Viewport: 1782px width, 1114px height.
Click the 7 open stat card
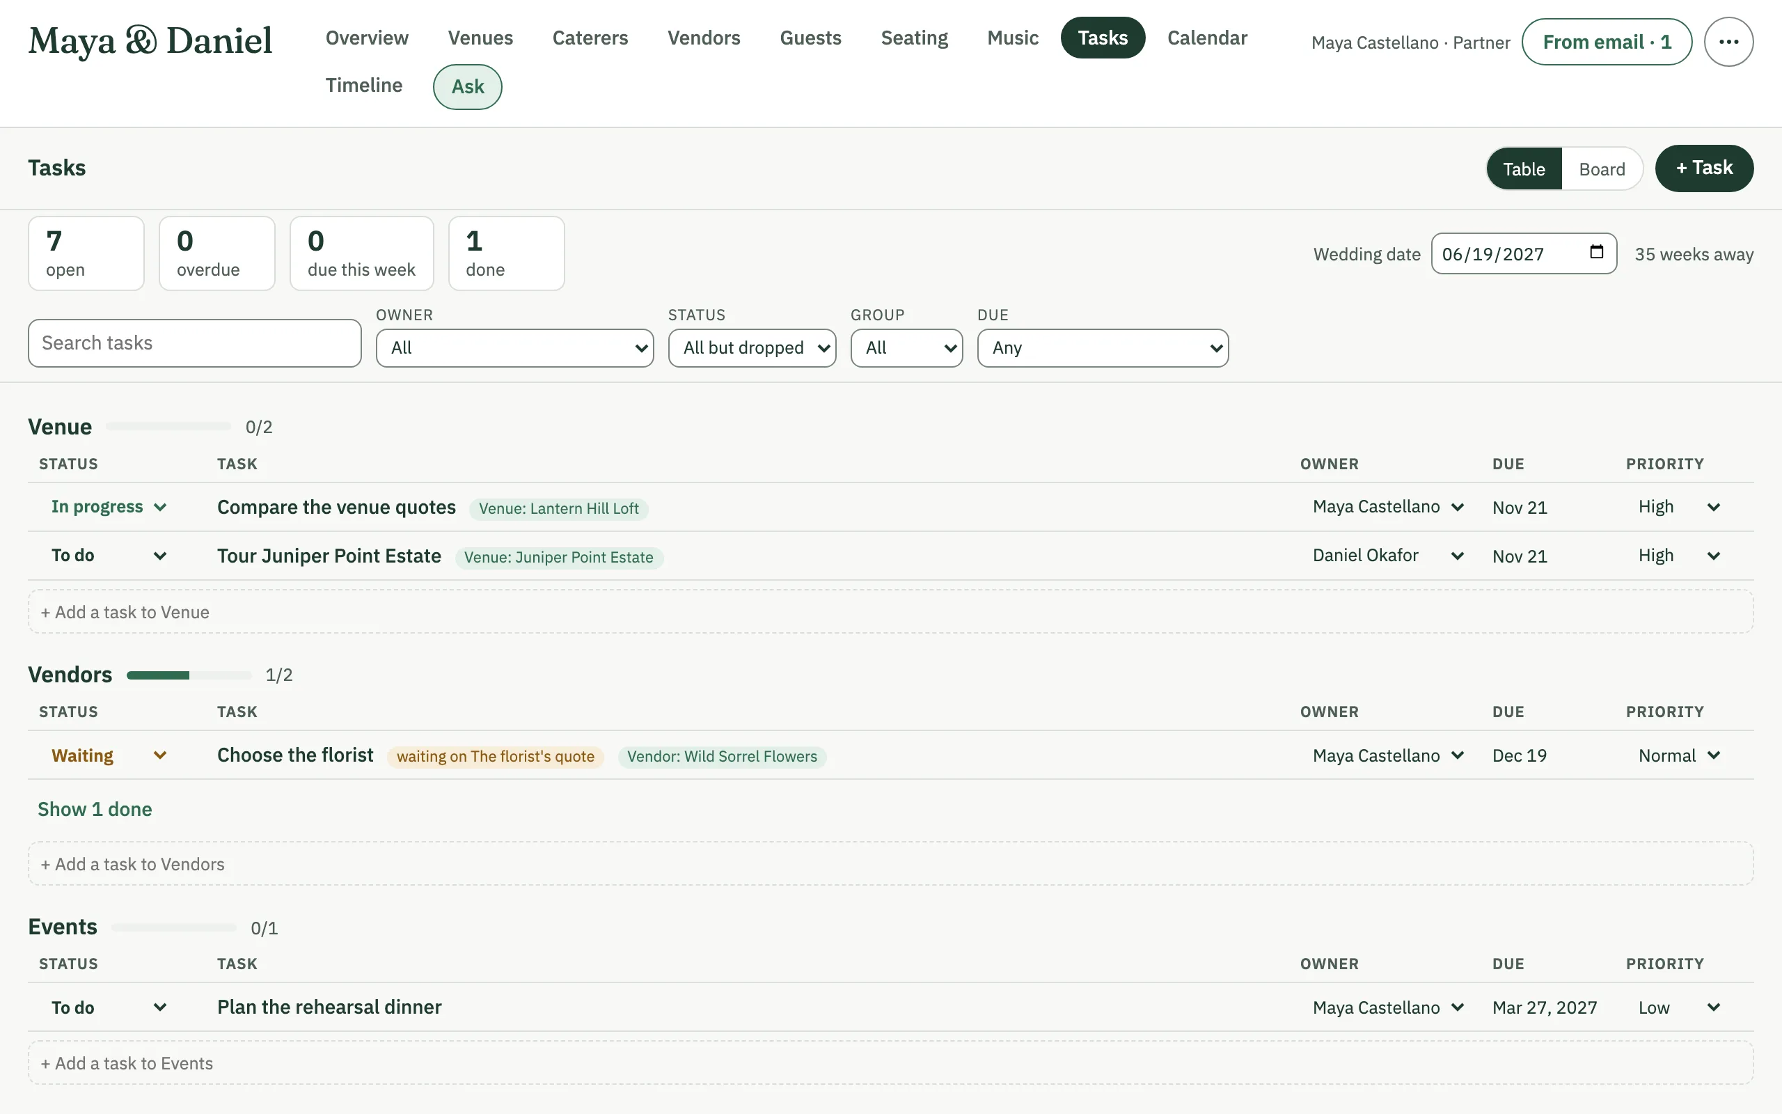click(x=86, y=253)
